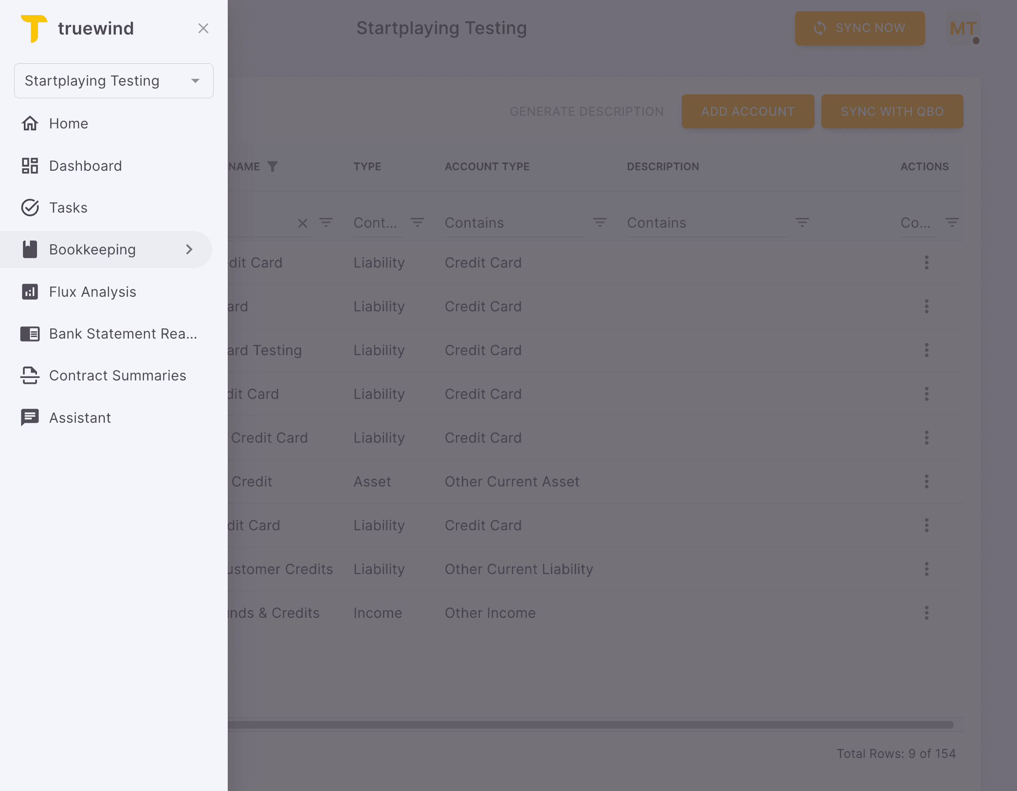Click the Bookkeeping book icon
Image resolution: width=1017 pixels, height=791 pixels.
pos(30,249)
